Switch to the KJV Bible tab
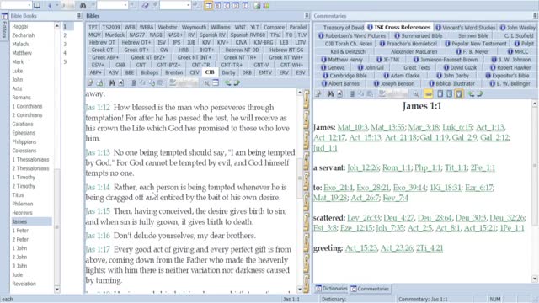Screen dimensions: 539x303 click(x=206, y=42)
